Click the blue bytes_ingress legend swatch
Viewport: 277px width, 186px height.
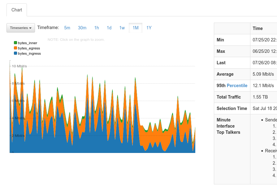click(x=15, y=53)
